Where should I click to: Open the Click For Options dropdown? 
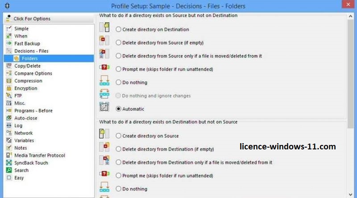[x=31, y=19]
